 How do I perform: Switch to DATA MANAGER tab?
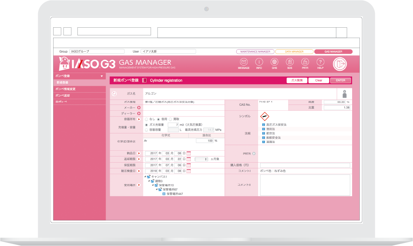coord(294,52)
